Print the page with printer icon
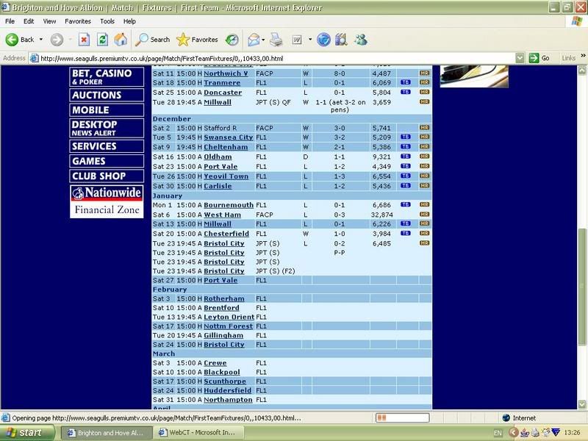The height and width of the screenshot is (441, 588). 276,40
